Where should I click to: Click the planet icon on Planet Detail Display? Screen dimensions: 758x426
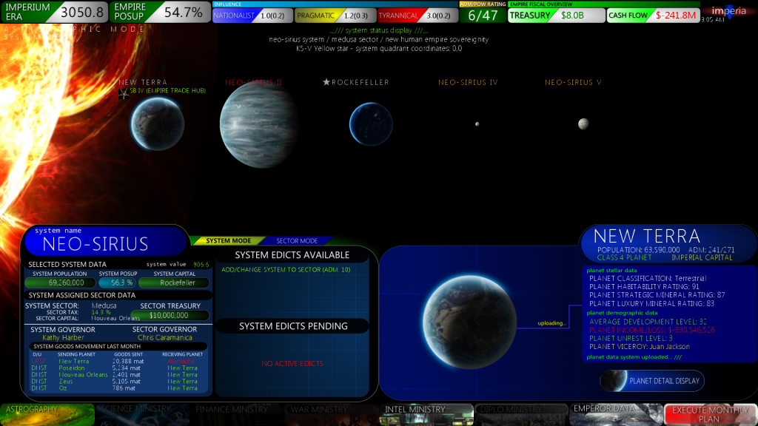(614, 381)
